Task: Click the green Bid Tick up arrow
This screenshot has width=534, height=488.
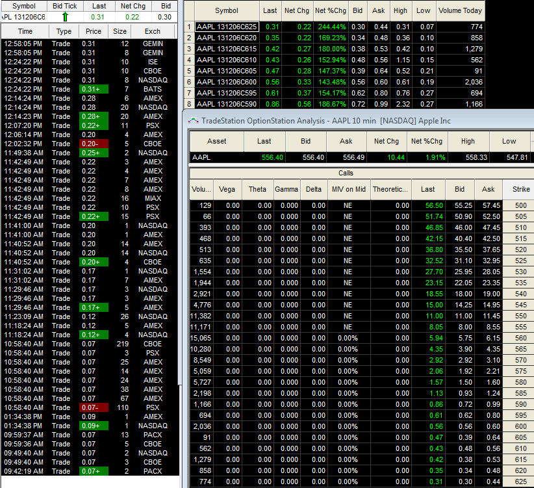Action: 65,17
